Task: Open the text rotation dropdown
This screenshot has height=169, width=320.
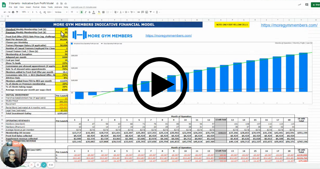Action: click(x=133, y=12)
